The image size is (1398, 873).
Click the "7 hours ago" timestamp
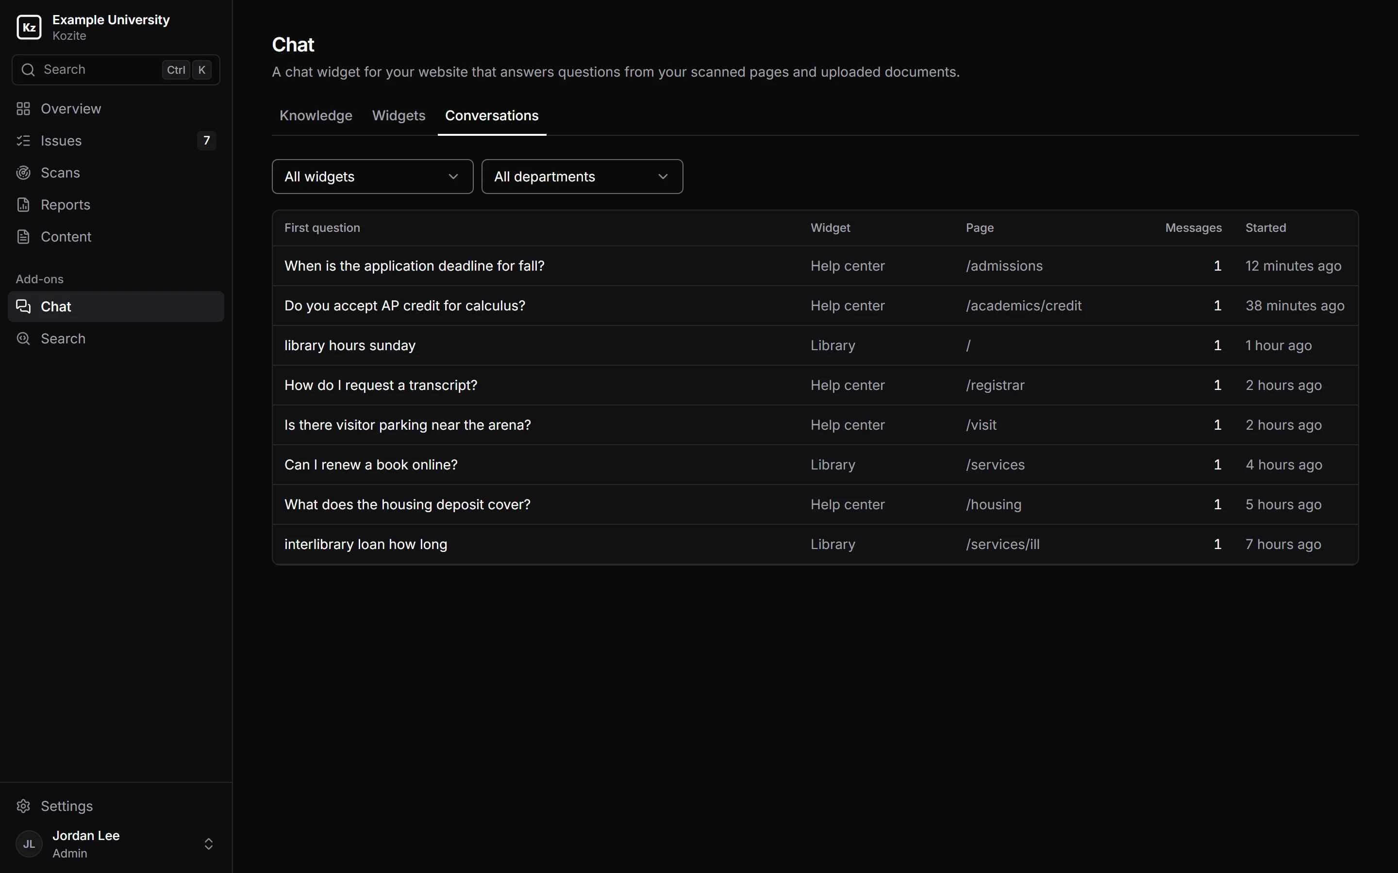coord(1283,545)
